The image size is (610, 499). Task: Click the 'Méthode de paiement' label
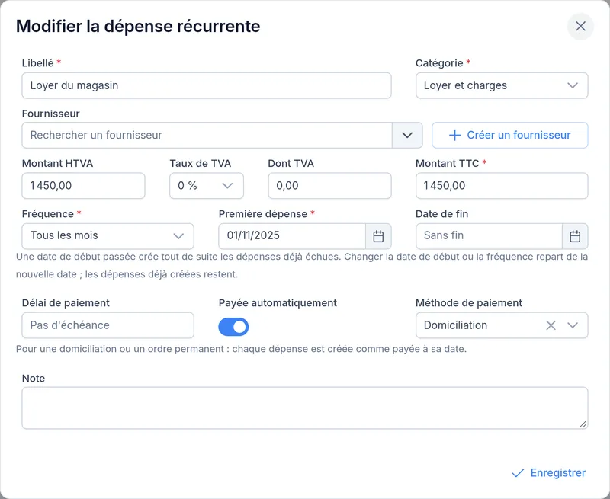pos(469,302)
